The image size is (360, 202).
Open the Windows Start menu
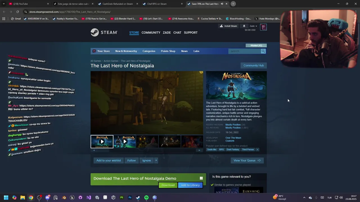pos(6,198)
